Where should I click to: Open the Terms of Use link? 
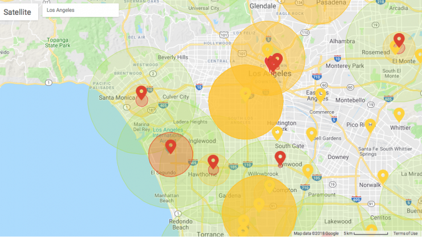[405, 233]
